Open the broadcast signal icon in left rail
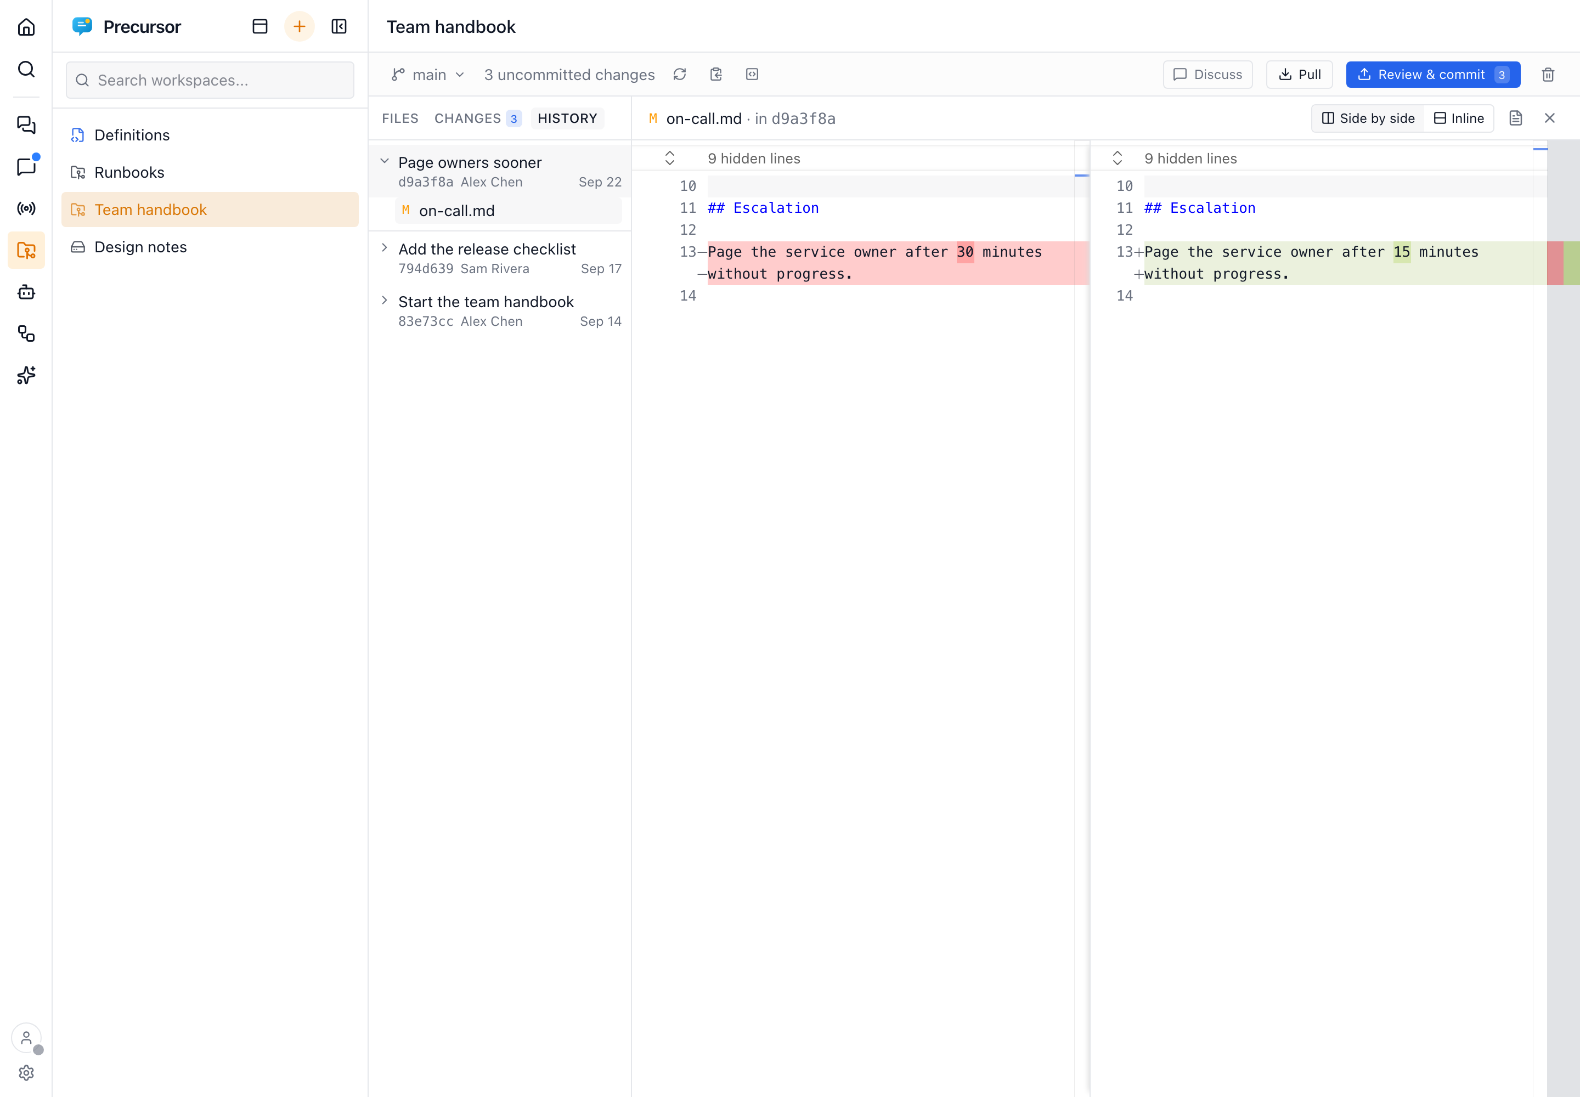 26,208
